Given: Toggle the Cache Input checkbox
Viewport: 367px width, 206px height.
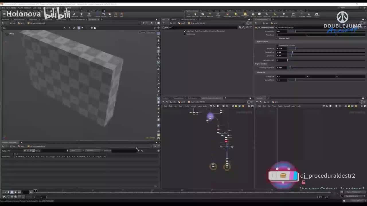Looking at the screenshot, I should point(185,34).
